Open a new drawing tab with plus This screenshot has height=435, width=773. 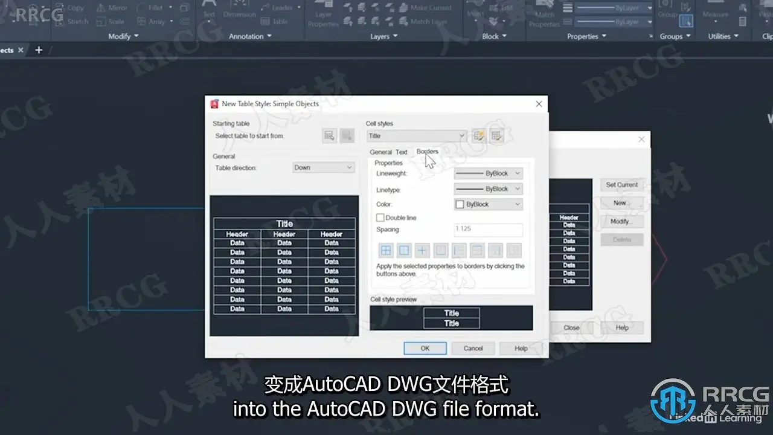pyautogui.click(x=39, y=50)
